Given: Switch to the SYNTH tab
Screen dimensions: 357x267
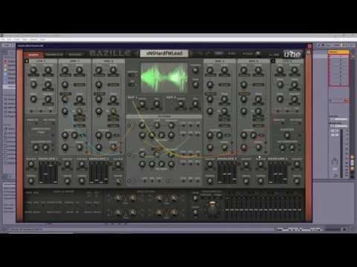Looking at the screenshot, I should coord(33,55).
